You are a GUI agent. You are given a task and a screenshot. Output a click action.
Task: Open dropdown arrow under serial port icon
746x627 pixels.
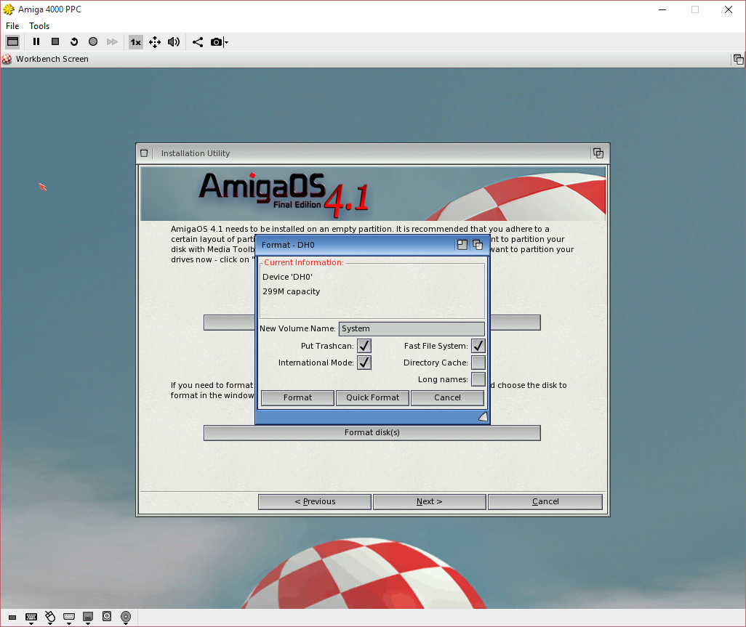pyautogui.click(x=69, y=623)
